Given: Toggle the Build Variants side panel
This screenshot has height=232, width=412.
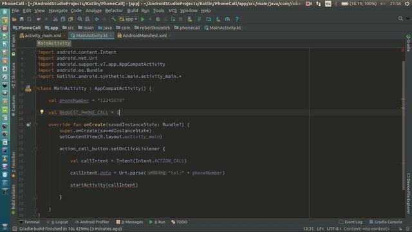Looking at the screenshot, I should [x=14, y=199].
